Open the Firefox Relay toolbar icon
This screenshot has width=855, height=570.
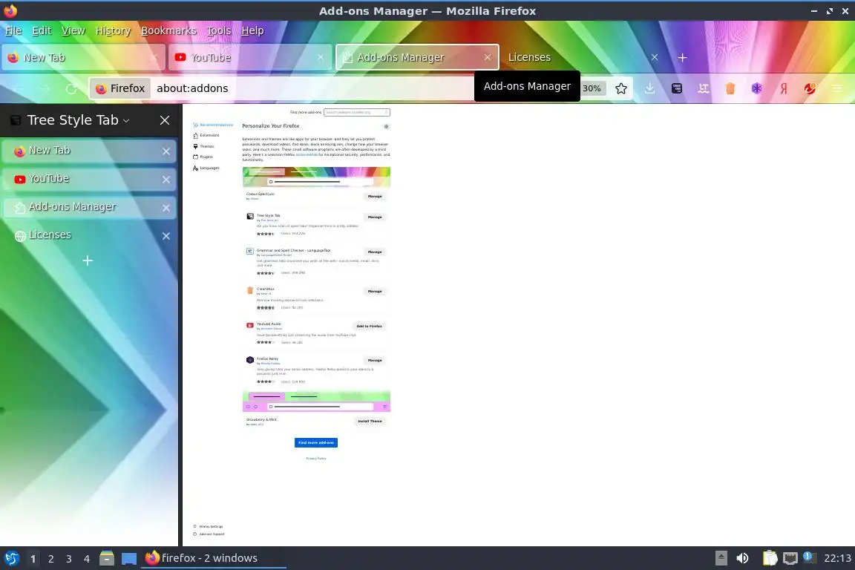tap(757, 88)
